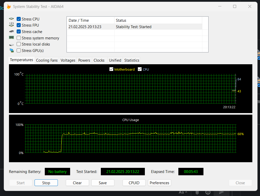Click the emoji smiley icon in background app
Image resolution: width=260 pixels, height=196 pixels.
[208, 192]
